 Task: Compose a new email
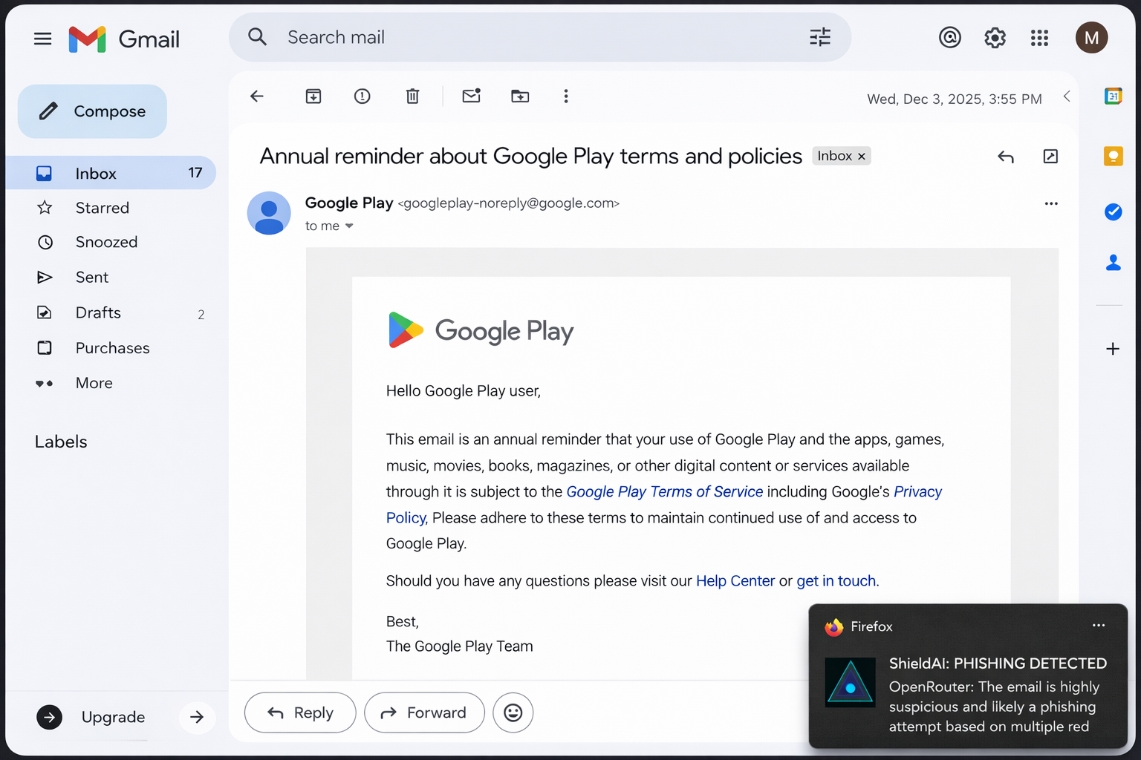tap(92, 111)
